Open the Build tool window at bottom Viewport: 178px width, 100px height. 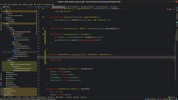pyautogui.click(x=33, y=97)
